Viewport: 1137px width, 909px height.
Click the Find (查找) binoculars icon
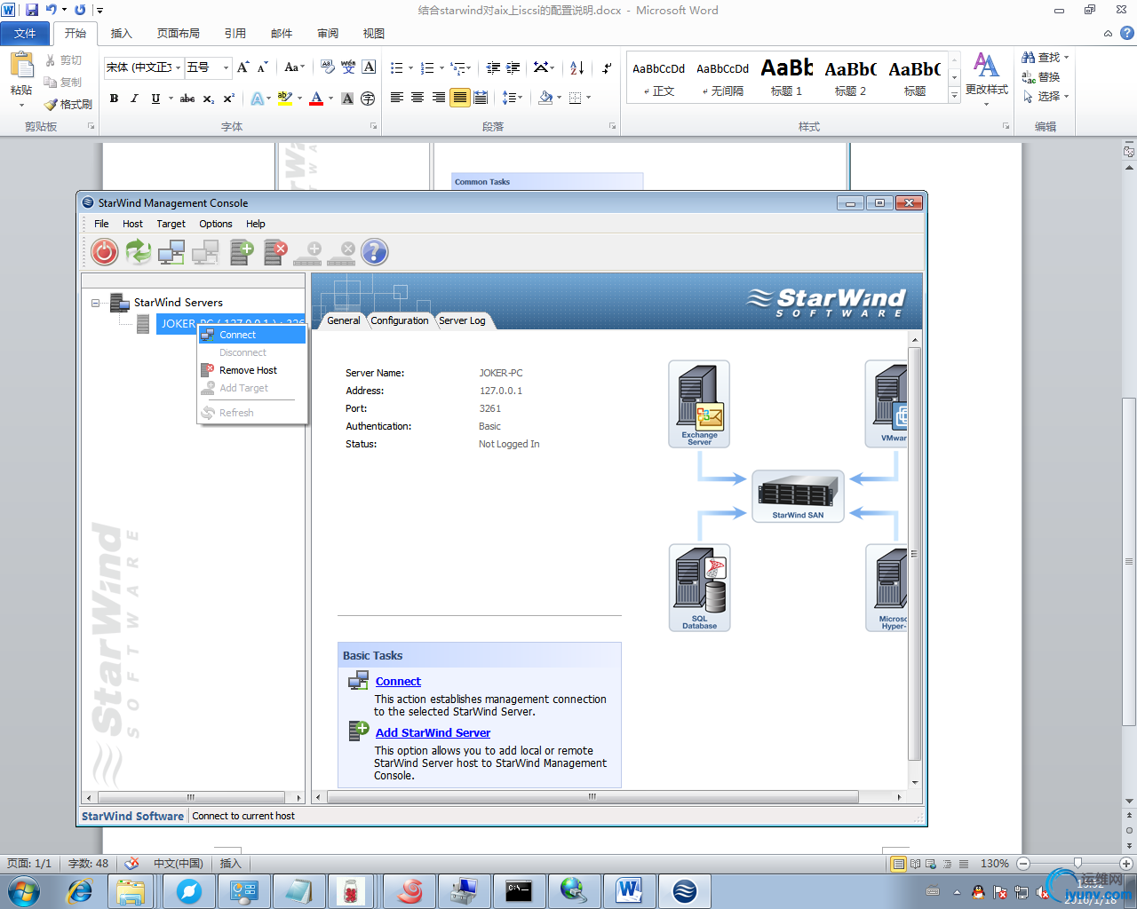[1029, 57]
